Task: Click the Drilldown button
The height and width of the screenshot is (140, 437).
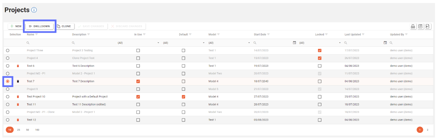Action: (x=39, y=26)
